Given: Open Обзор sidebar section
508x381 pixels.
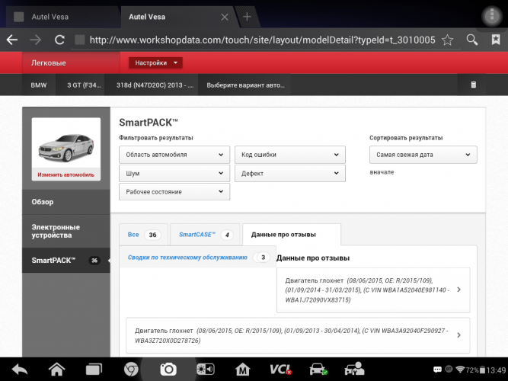Looking at the screenshot, I should point(66,202).
